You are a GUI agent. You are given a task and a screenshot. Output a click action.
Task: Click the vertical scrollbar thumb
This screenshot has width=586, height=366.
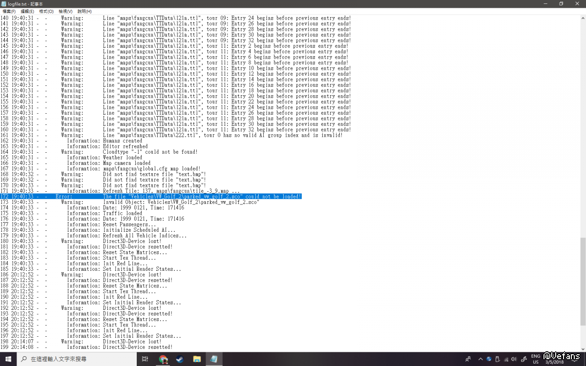pos(583,281)
